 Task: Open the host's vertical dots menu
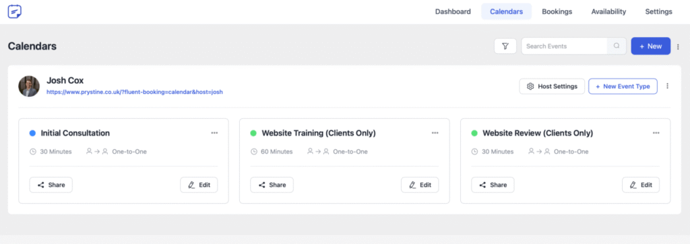[667, 87]
